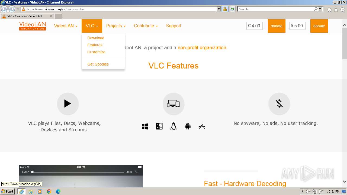This screenshot has height=195, width=347.
Task: Click the Fast - Hardware Decoding heading
Action: pyautogui.click(x=245, y=184)
